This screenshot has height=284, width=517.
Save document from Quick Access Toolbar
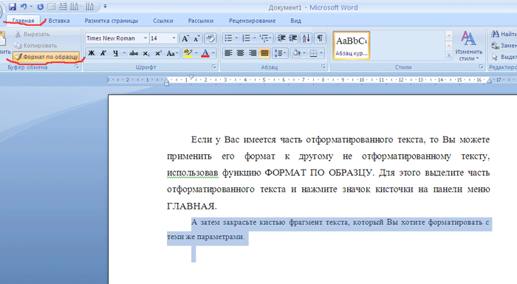click(13, 7)
